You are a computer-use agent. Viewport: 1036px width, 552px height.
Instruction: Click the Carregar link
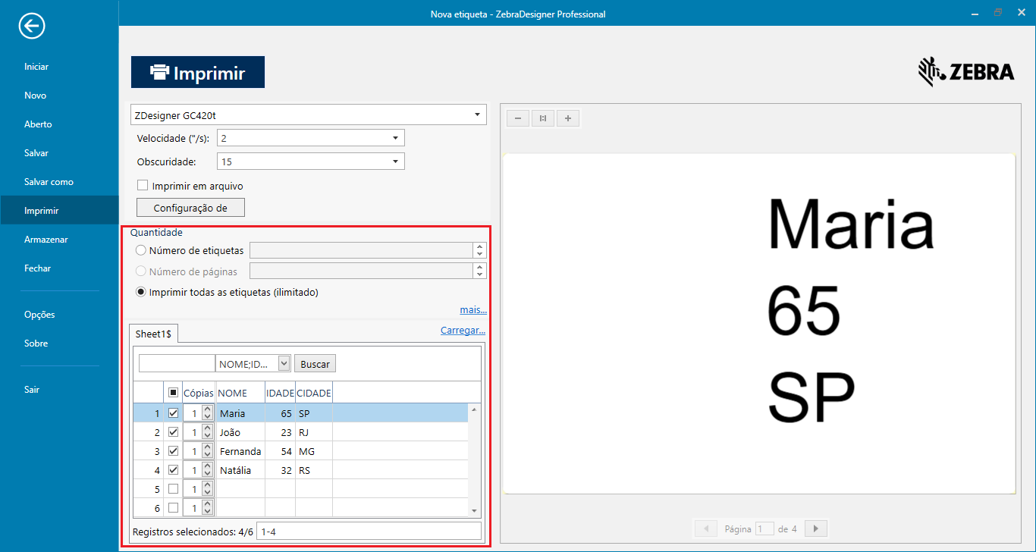pyautogui.click(x=463, y=331)
